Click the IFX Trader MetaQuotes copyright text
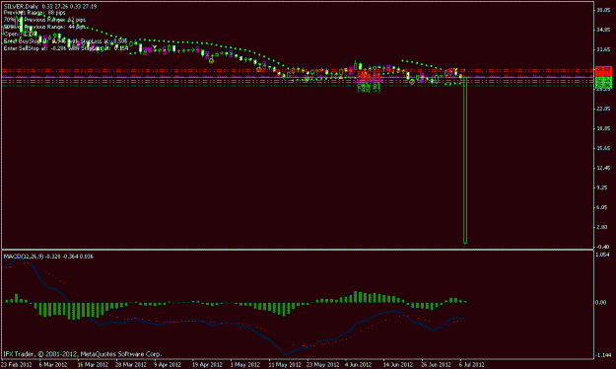The image size is (616, 369). point(83,354)
